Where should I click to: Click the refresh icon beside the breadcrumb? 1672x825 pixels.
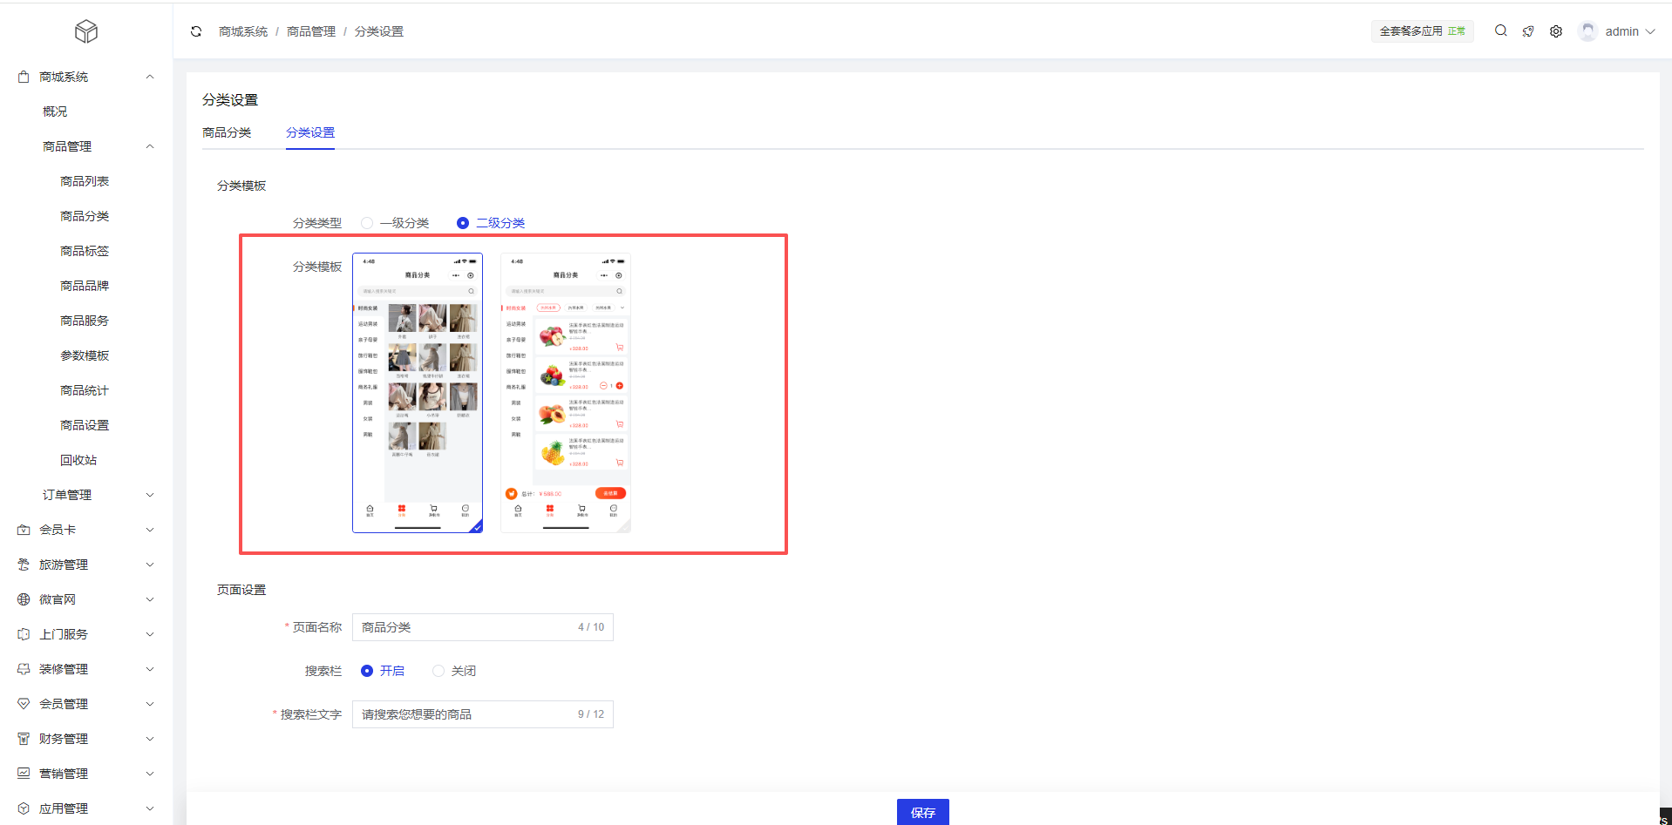pyautogui.click(x=196, y=31)
